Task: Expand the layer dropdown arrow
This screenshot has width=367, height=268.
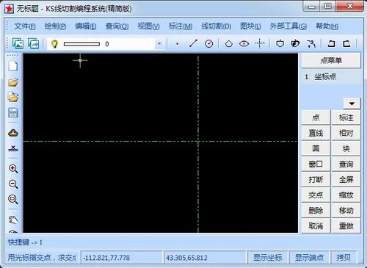Action: tap(159, 44)
